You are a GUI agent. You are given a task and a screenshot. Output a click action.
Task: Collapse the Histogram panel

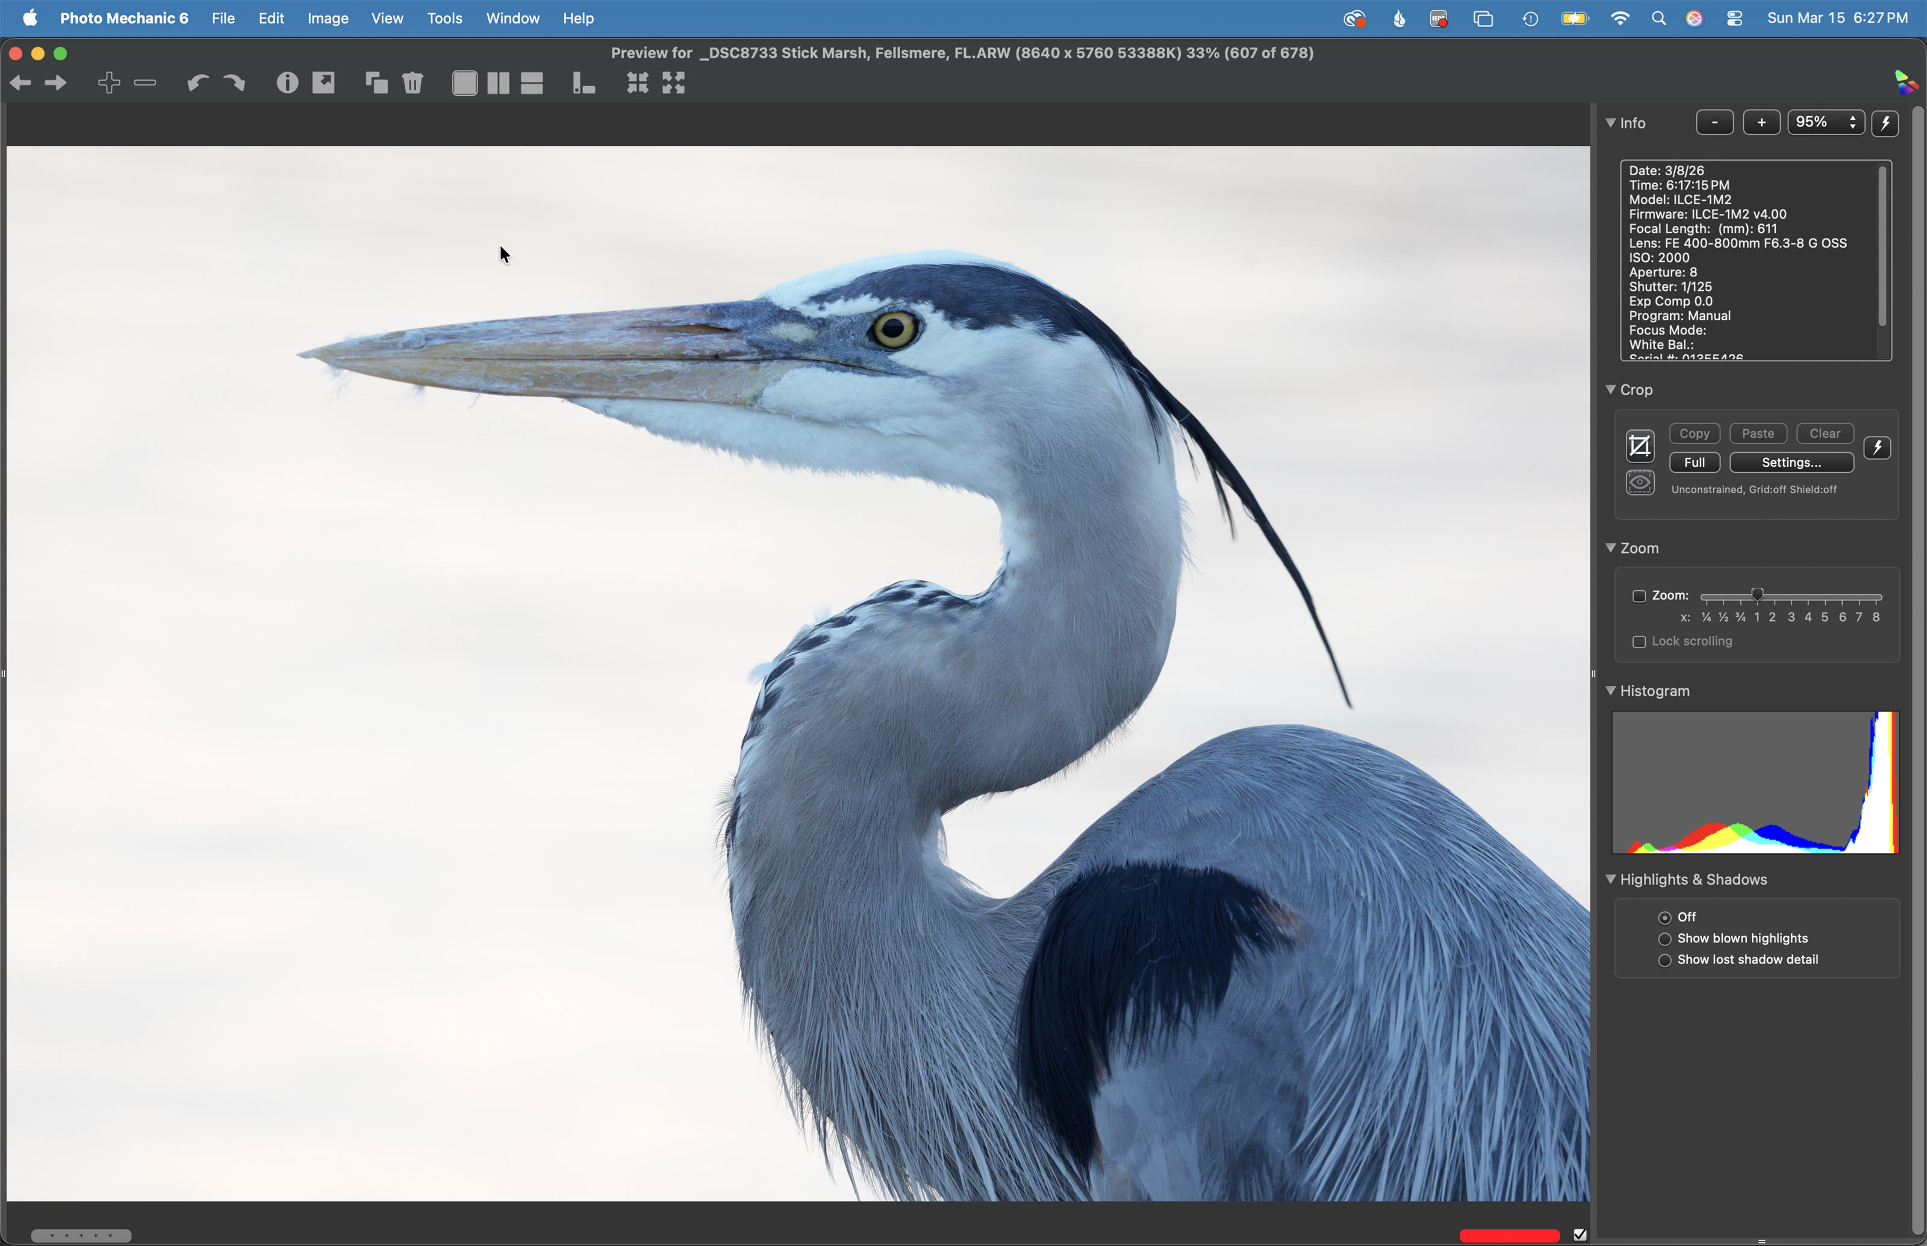(1611, 691)
